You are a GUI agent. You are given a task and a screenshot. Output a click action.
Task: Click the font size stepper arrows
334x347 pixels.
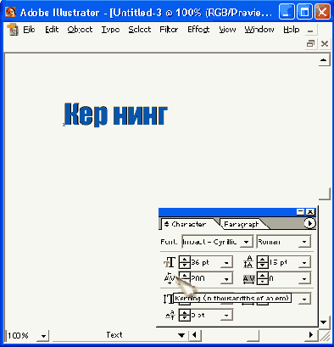pyautogui.click(x=185, y=262)
